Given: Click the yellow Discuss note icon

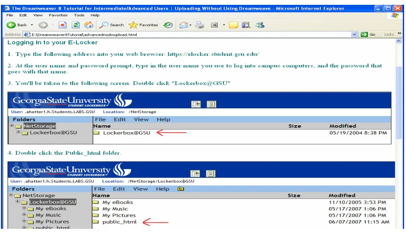Looking at the screenshot, I should pos(233,25).
